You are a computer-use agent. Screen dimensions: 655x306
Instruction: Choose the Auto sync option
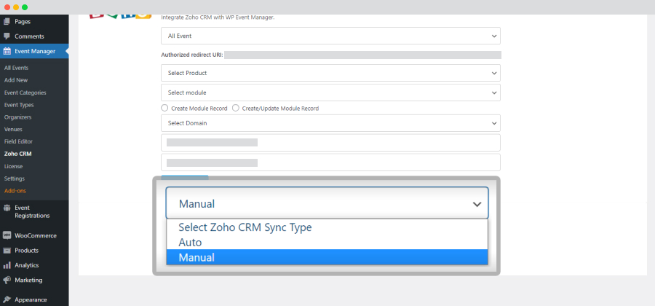(327, 243)
